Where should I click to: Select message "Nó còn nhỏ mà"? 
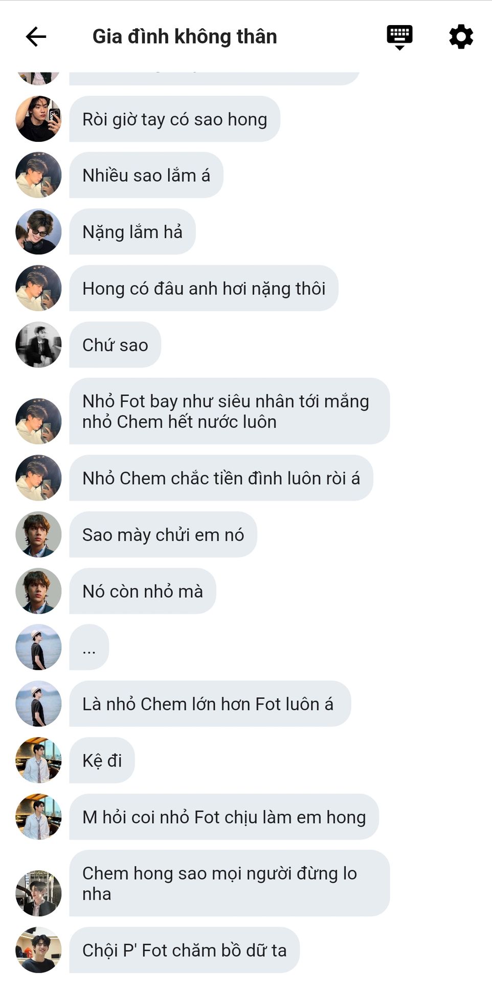point(143,591)
